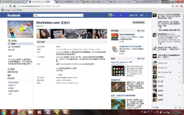Open Steve Lo's ticker story at top
Image resolution: width=184 pixels, height=115 pixels.
pos(167,22)
